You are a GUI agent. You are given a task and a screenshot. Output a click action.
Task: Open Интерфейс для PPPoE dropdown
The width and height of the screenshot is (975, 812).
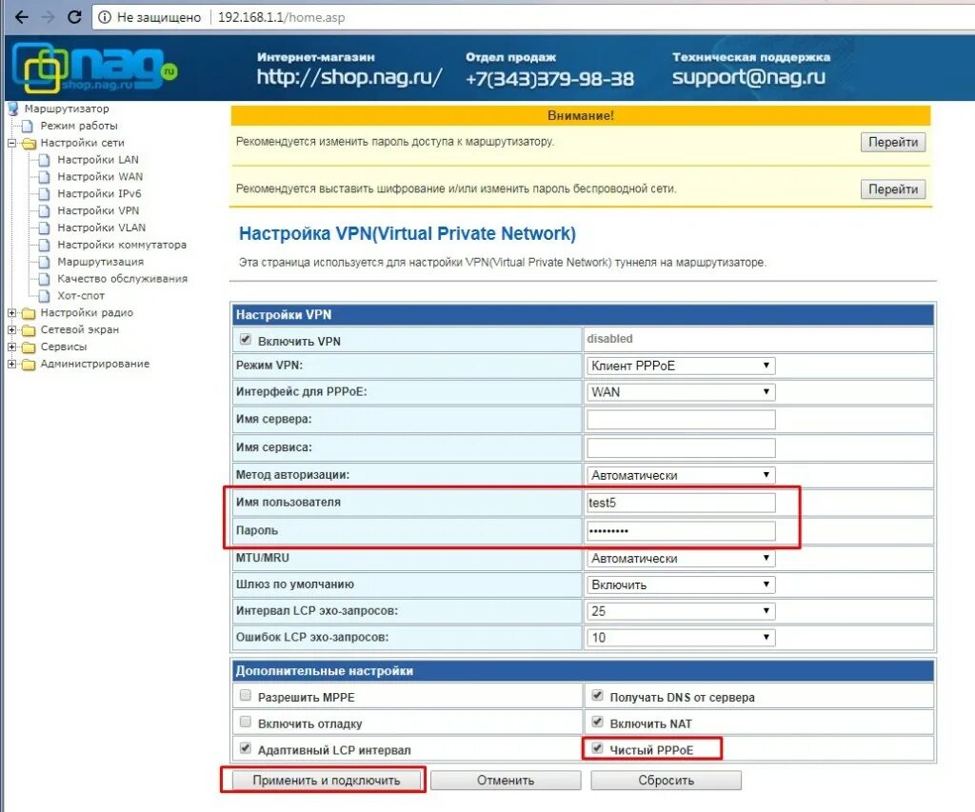pos(681,391)
